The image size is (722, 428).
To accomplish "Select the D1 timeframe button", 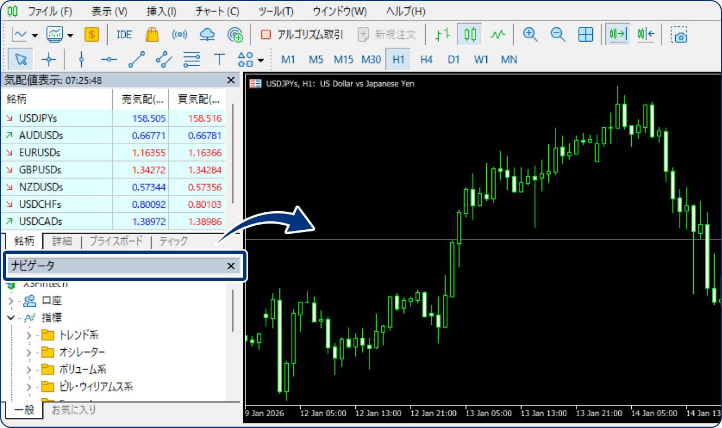I will 454,59.
